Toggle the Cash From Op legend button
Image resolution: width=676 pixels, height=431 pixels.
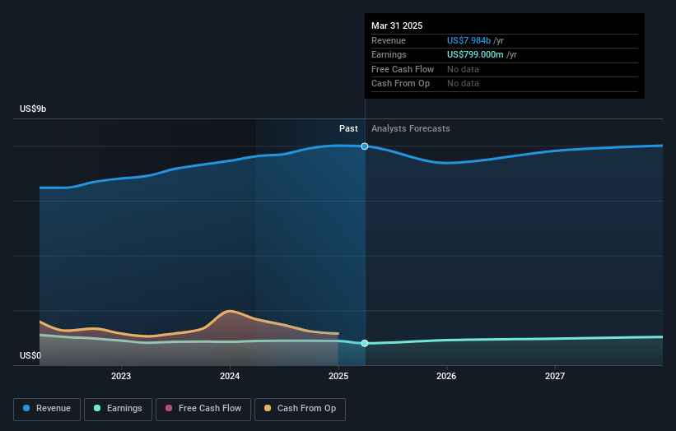(300, 409)
